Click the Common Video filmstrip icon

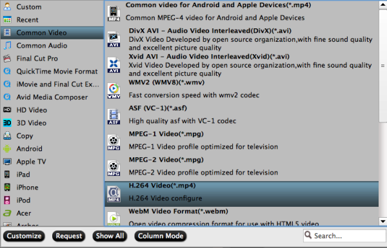pos(7,33)
